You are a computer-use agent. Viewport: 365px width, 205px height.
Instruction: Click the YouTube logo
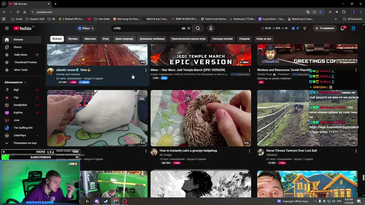tap(23, 28)
